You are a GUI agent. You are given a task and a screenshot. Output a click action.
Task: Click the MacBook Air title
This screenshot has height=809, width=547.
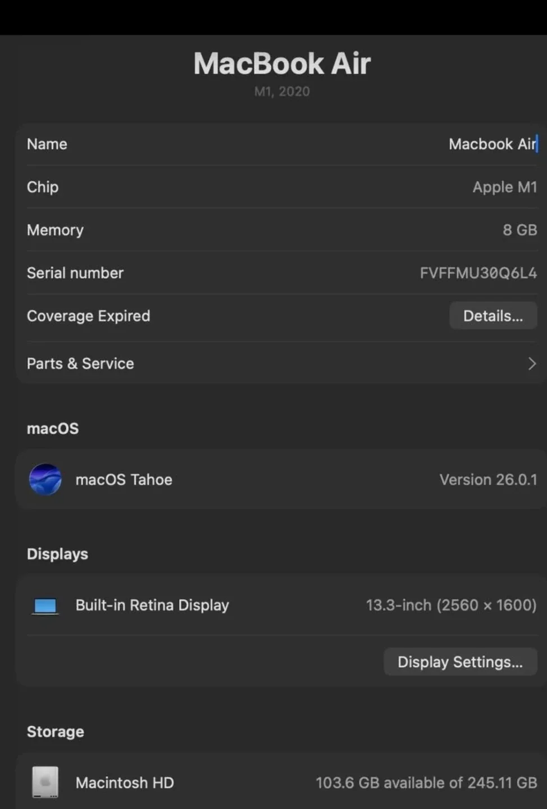click(281, 63)
